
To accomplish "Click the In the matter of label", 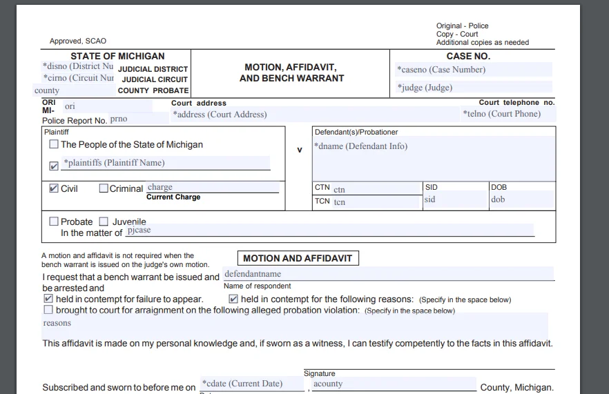I will pos(91,233).
